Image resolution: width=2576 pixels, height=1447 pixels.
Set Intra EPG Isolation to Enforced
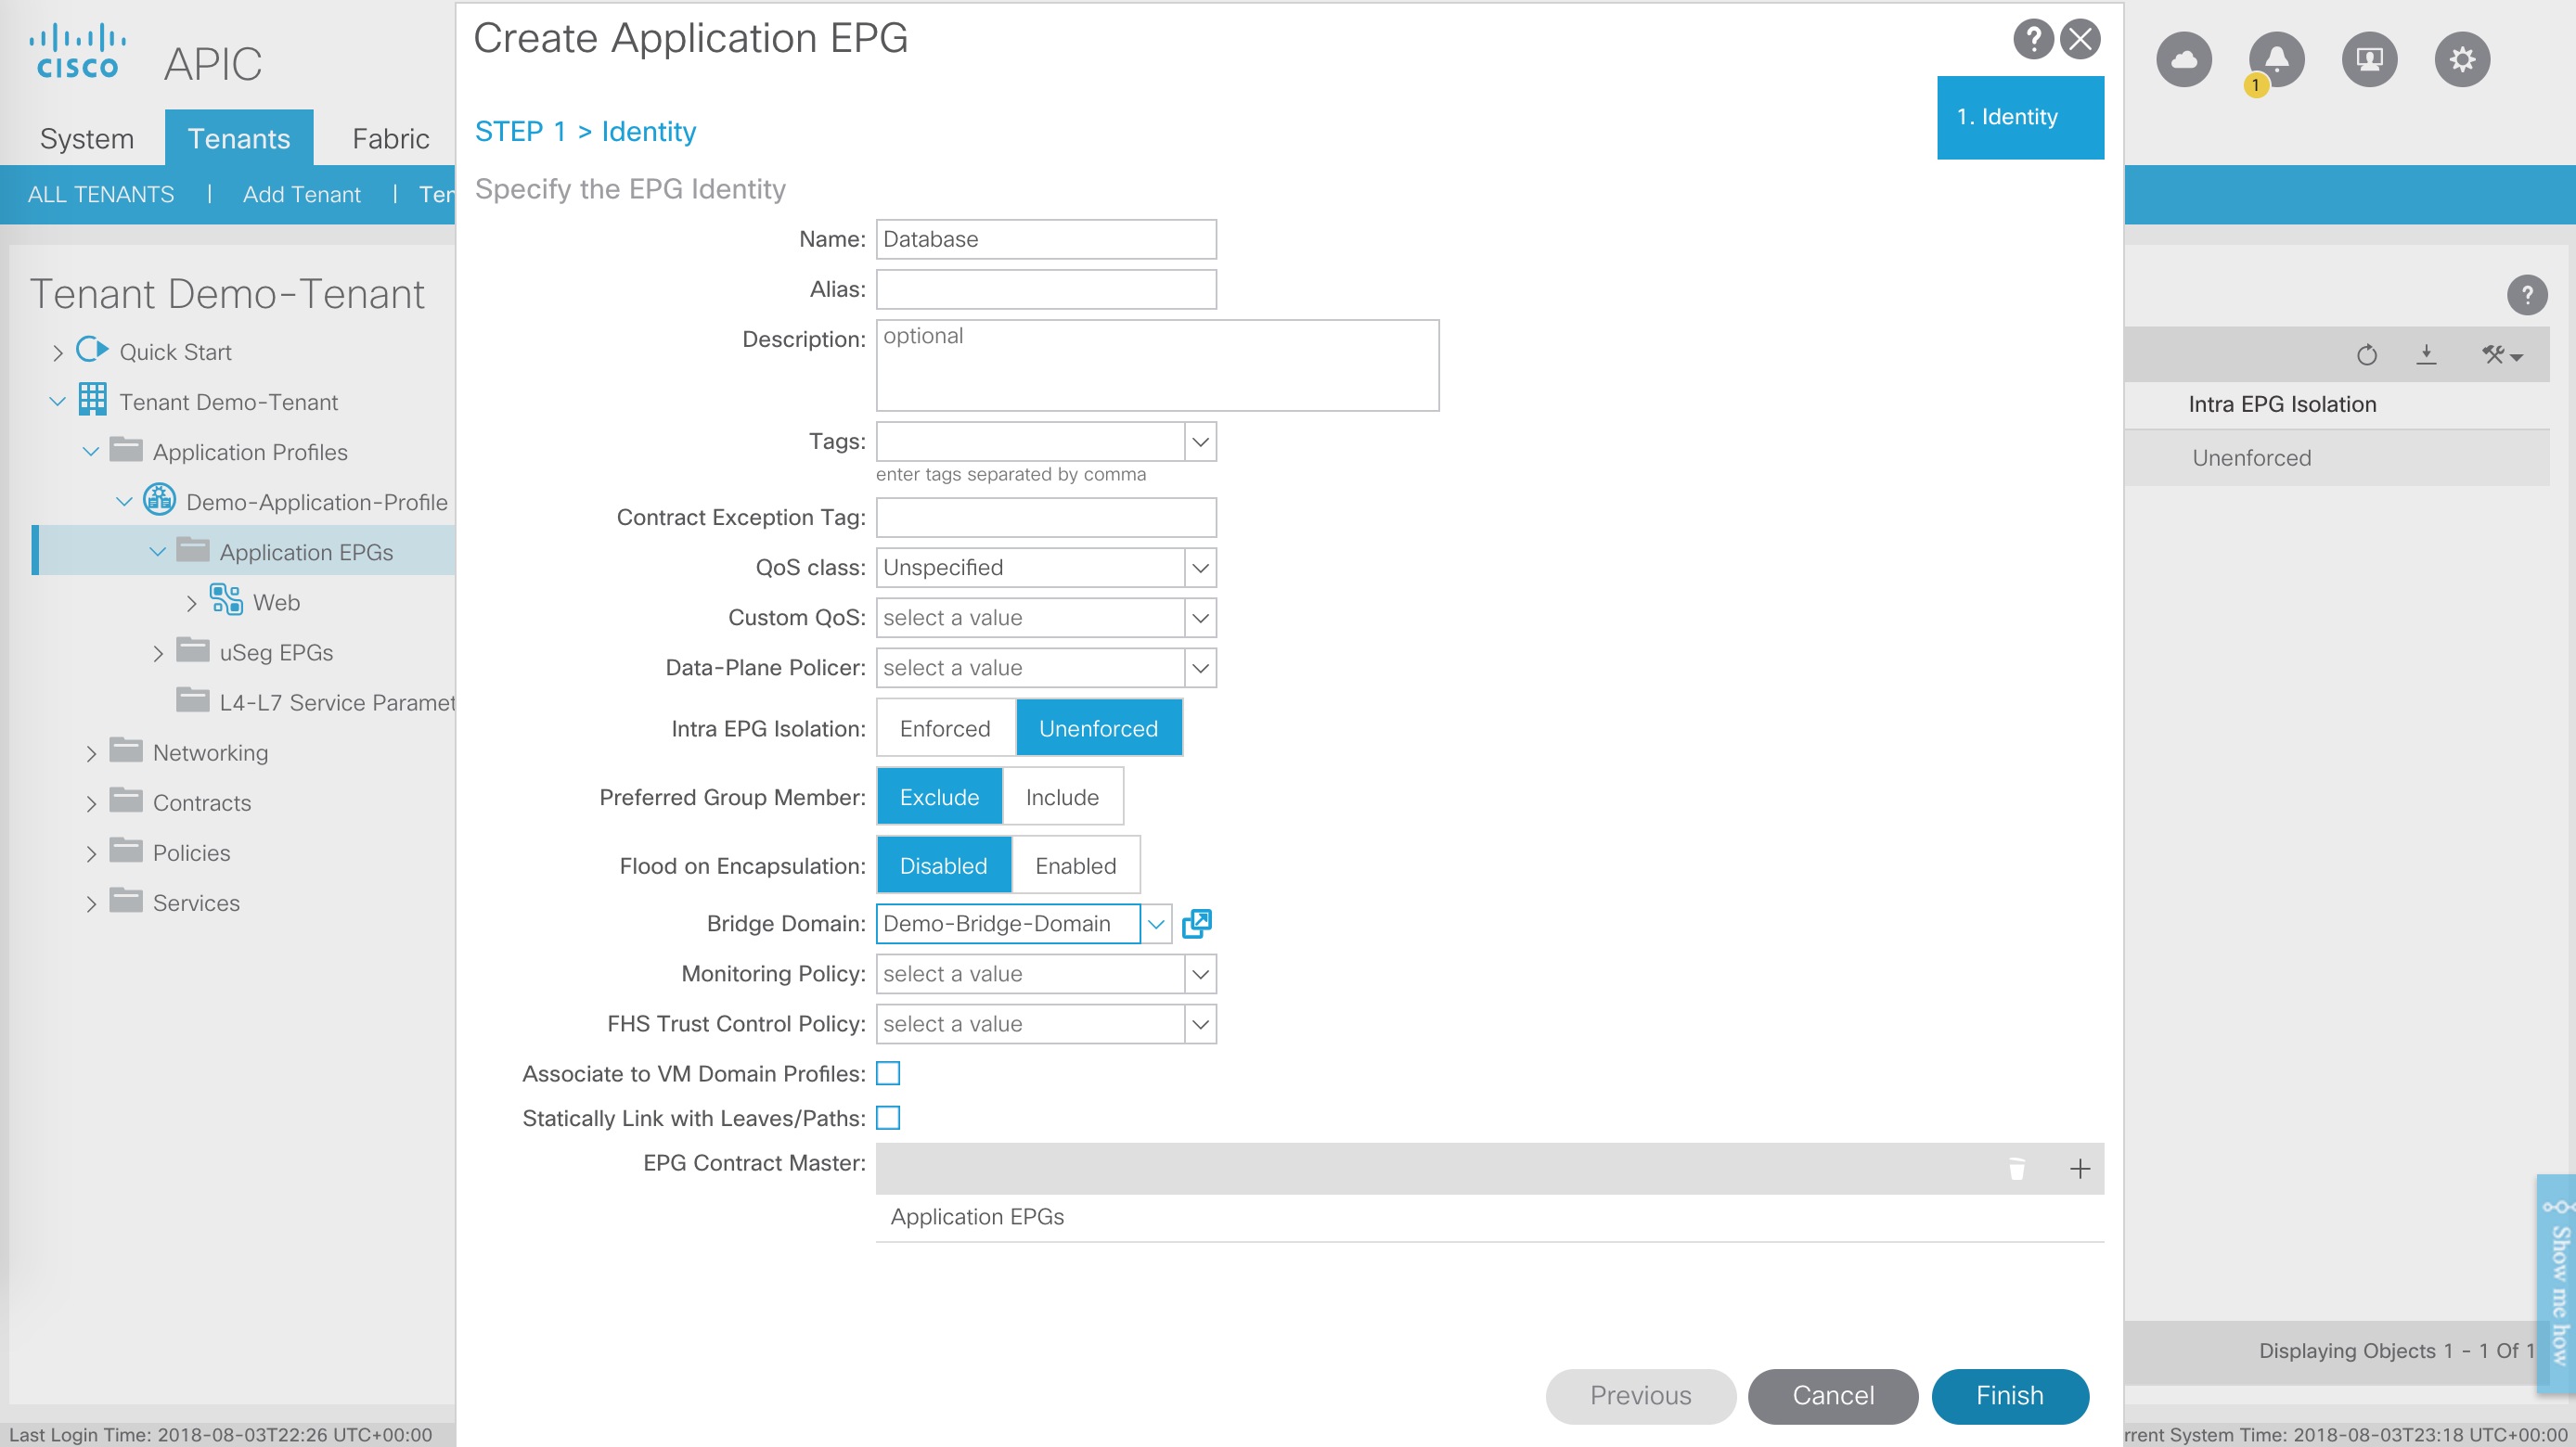[945, 728]
